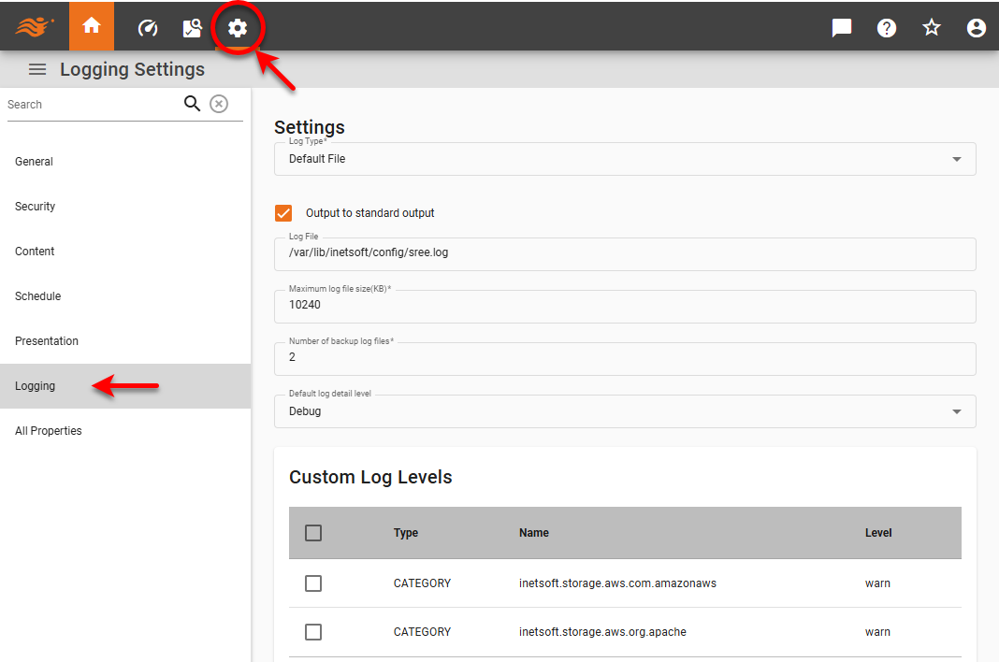Open the Settings gear icon
The image size is (999, 662).
[x=239, y=26]
